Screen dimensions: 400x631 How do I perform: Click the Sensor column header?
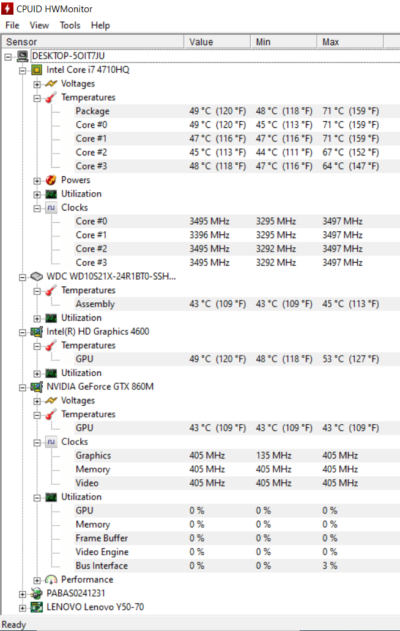coord(92,42)
